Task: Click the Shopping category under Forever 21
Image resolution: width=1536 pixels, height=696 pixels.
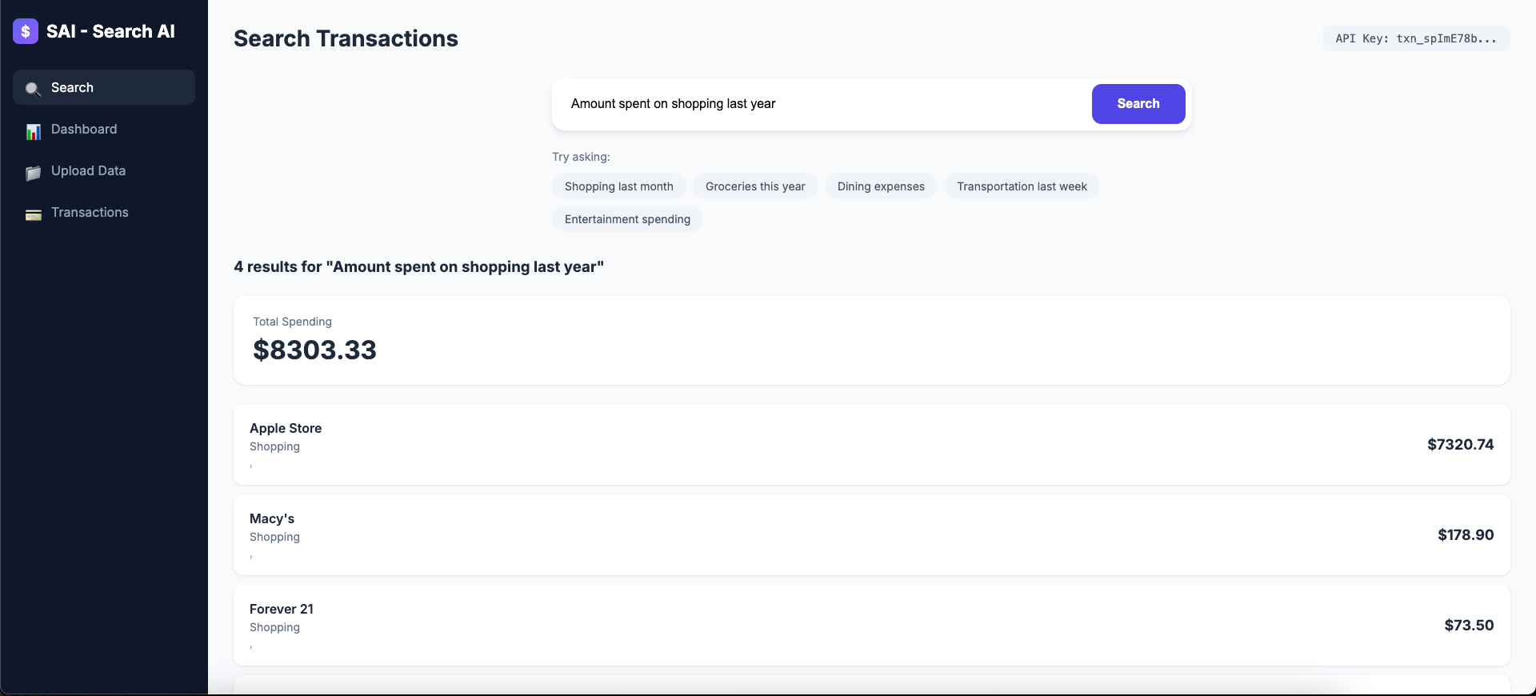Action: [x=274, y=627]
